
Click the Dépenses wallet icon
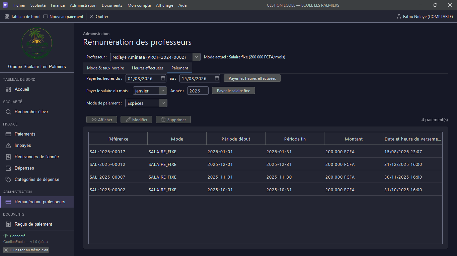pyautogui.click(x=8, y=168)
